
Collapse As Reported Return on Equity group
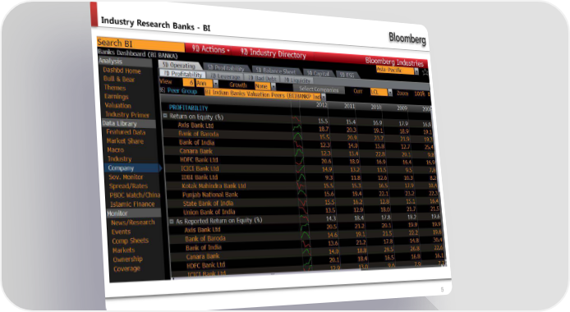pos(172,221)
